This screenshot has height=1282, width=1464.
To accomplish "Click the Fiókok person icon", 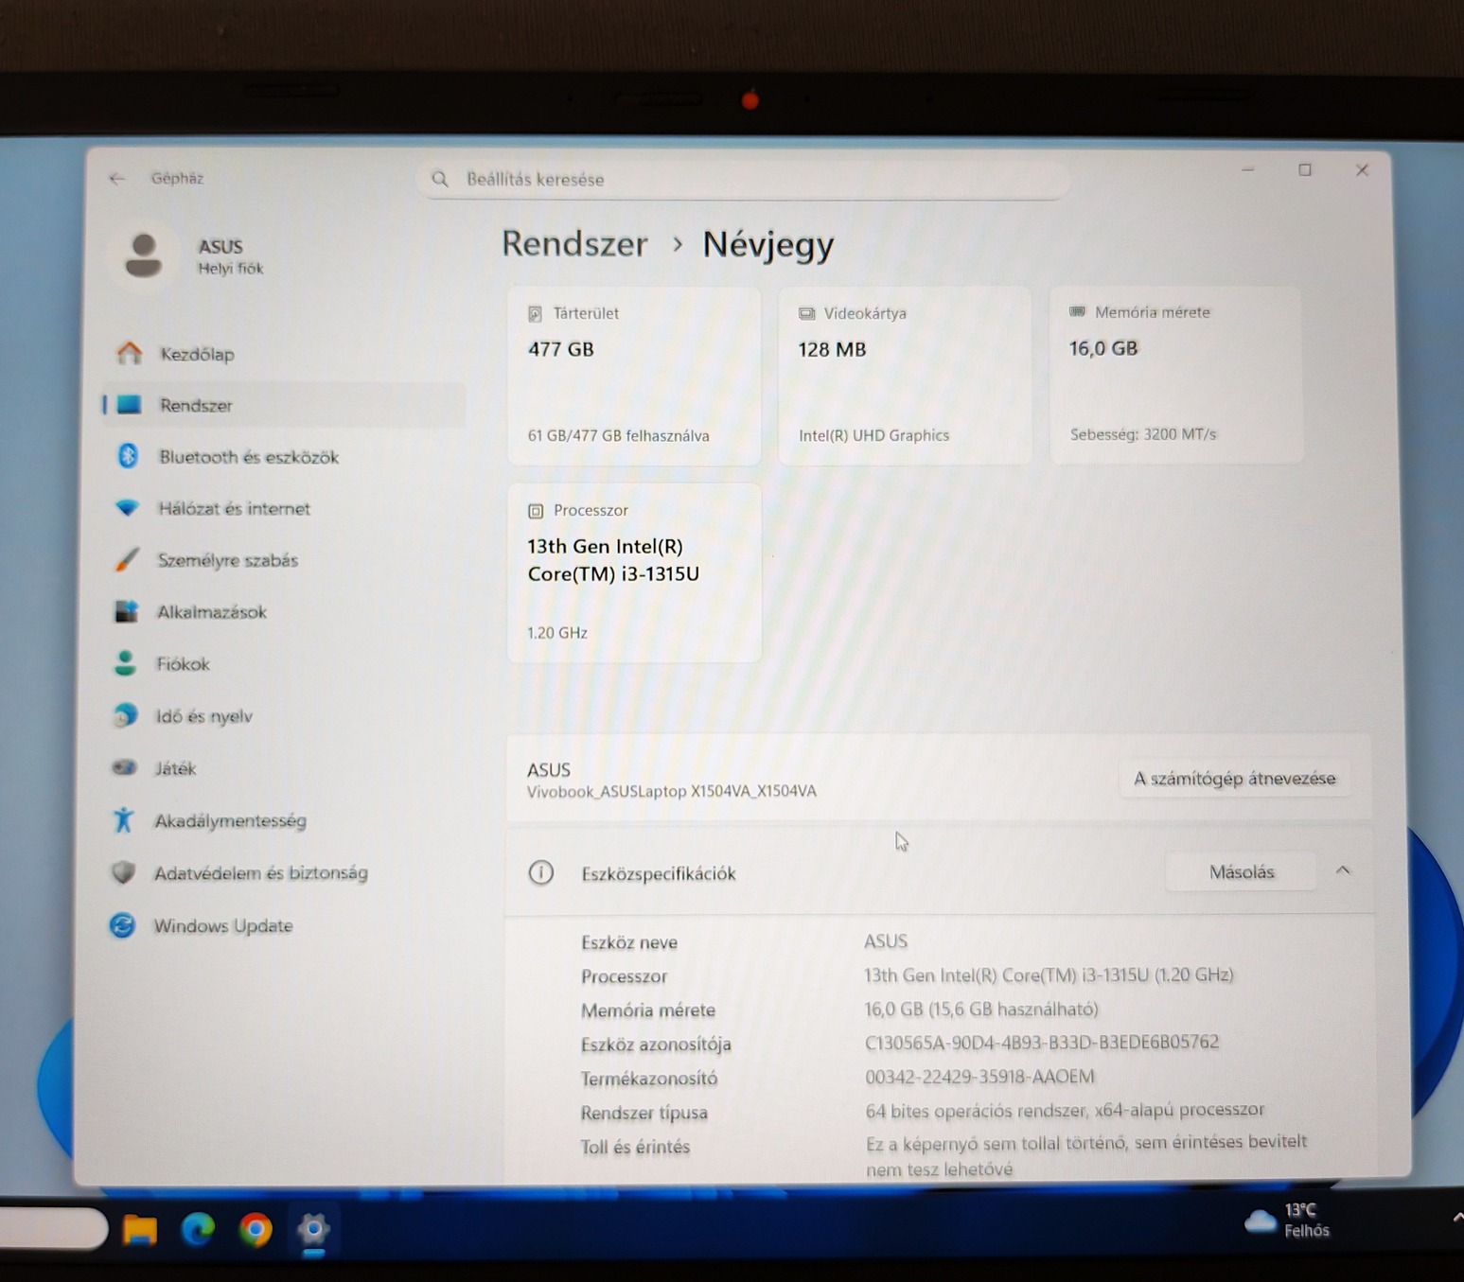I will (x=125, y=663).
